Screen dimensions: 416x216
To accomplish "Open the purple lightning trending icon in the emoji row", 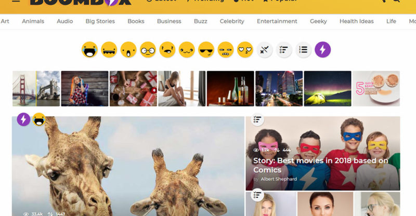I will point(322,49).
